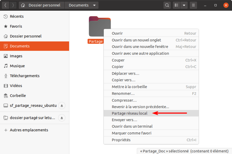Image resolution: width=232 pixels, height=154 pixels.
Task: Switch to list view using the list icon
Action: [x=176, y=5]
